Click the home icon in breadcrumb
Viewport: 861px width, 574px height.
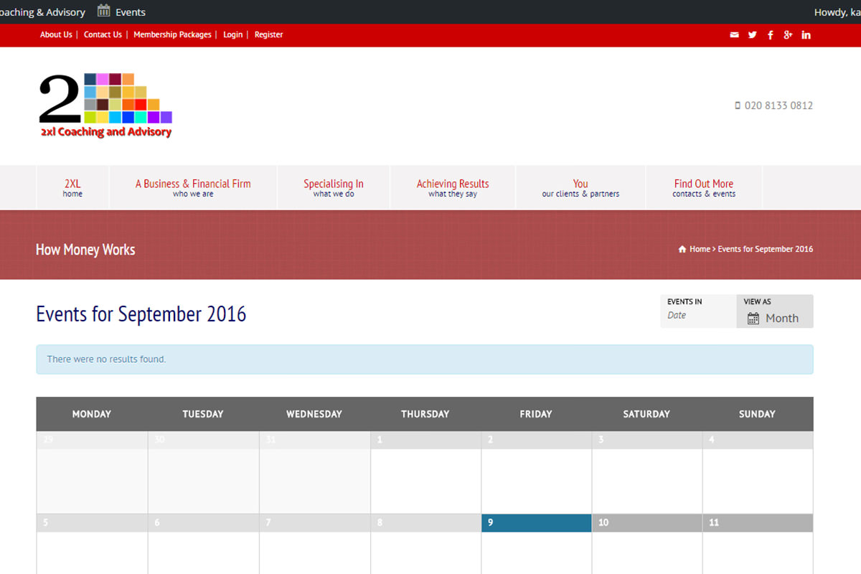tap(682, 250)
